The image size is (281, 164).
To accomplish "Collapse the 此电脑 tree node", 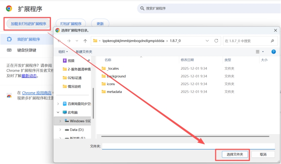I will [x=58, y=112].
